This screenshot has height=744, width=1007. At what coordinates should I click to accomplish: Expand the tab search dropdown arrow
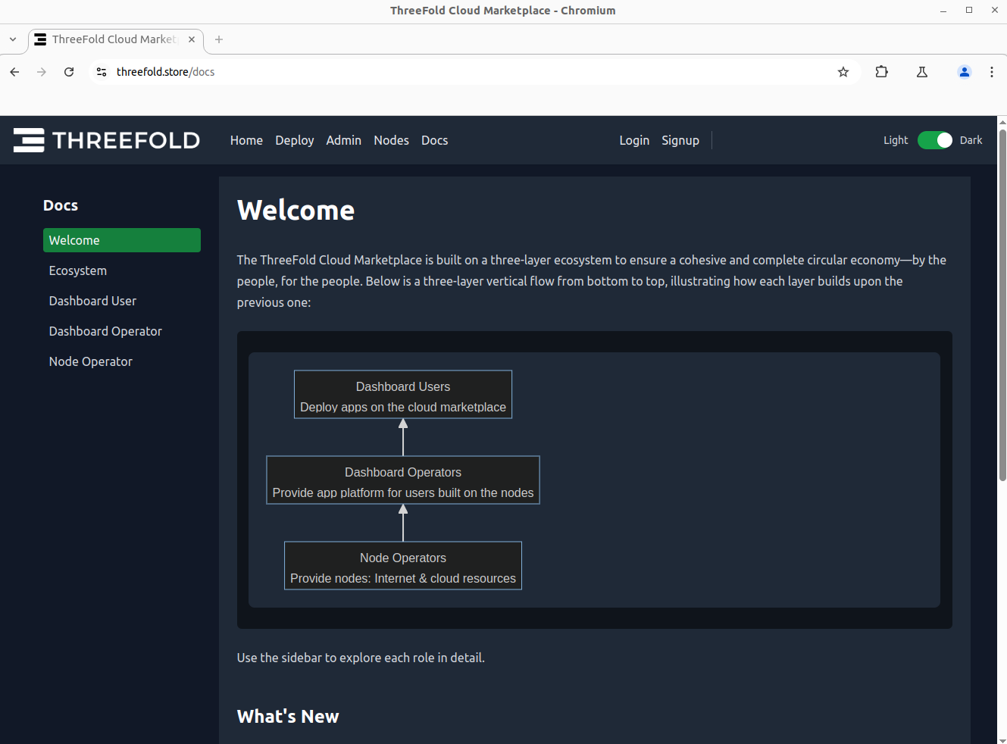pyautogui.click(x=13, y=39)
